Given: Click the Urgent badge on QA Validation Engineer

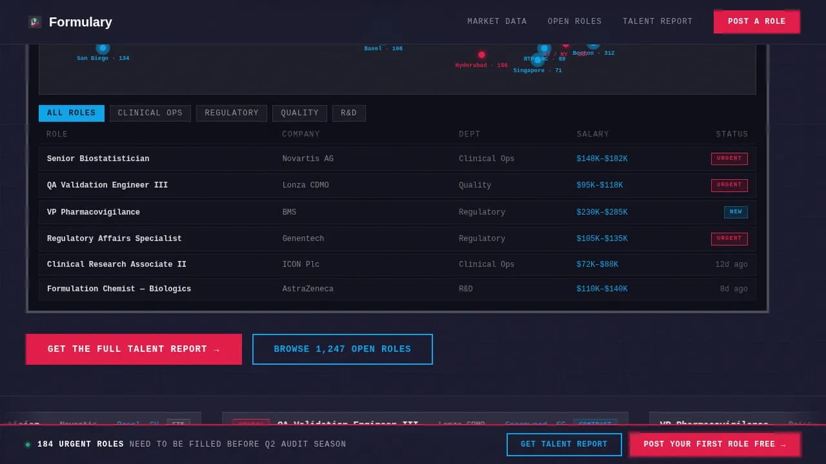Looking at the screenshot, I should click(729, 185).
